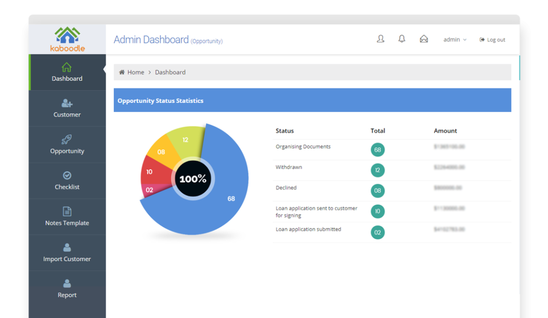This screenshot has height=318, width=548.
Task: Expand the admin account dropdown
Action: (x=455, y=40)
